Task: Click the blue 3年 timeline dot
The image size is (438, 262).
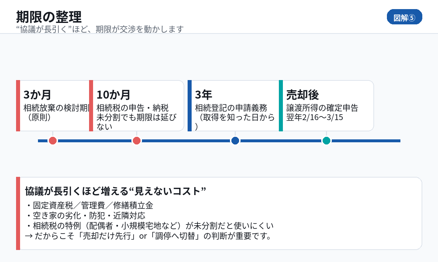Action: (235, 141)
